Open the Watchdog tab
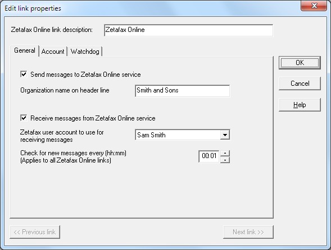Image resolution: width=331 pixels, height=250 pixels. click(x=85, y=52)
